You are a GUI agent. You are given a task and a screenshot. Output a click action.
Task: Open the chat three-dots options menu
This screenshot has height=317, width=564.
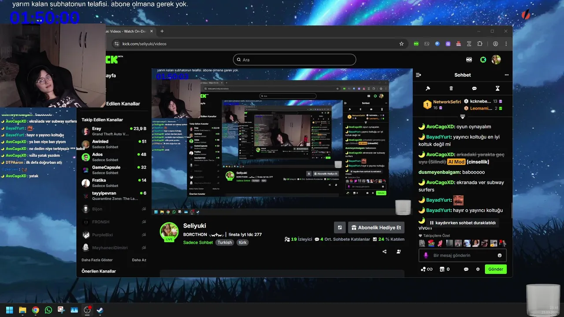coord(506,75)
